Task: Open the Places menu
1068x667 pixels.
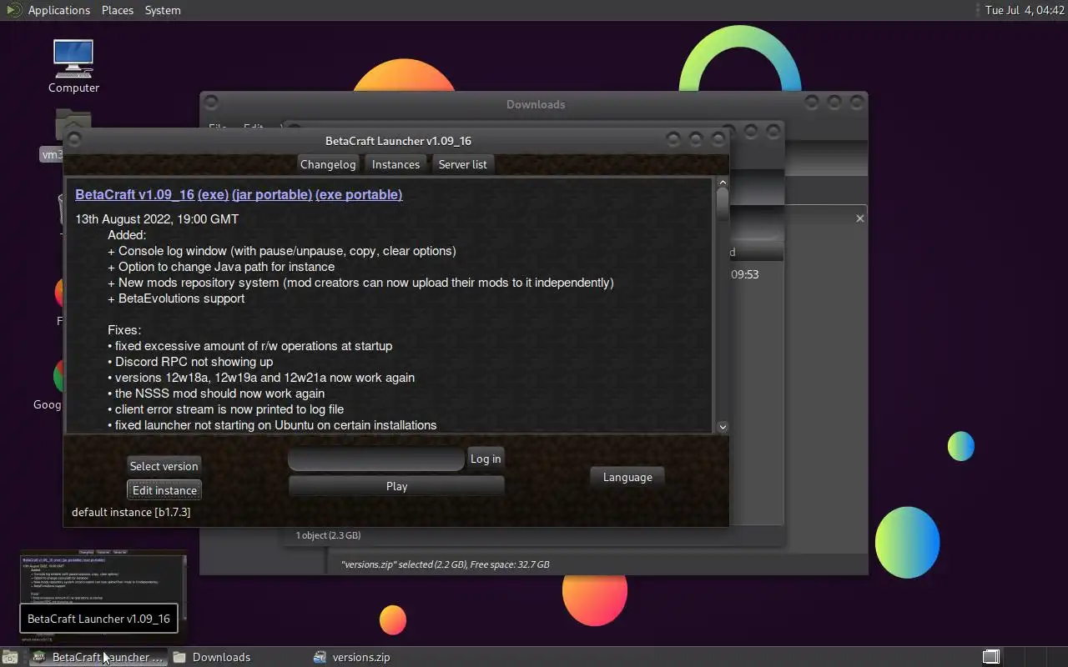Action: [118, 10]
